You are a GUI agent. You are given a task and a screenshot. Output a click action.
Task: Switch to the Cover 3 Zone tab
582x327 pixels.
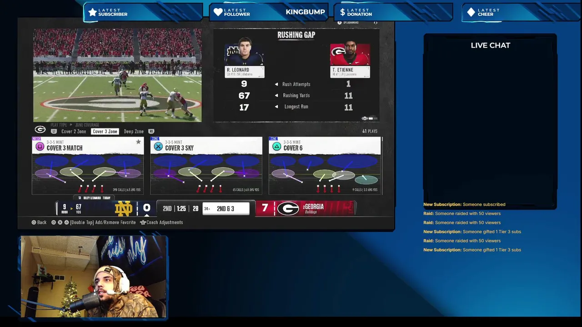coord(105,131)
